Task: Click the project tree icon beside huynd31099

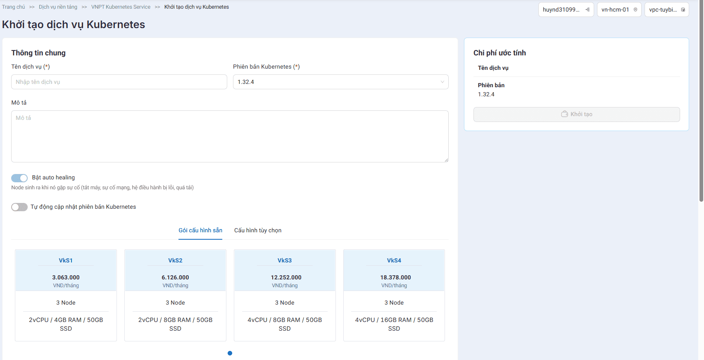Action: [x=587, y=10]
